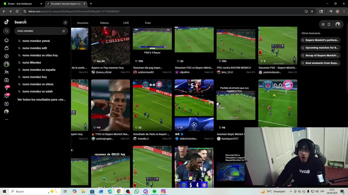Open Instagram from the taskbar
348x195 pixels.
point(163,191)
